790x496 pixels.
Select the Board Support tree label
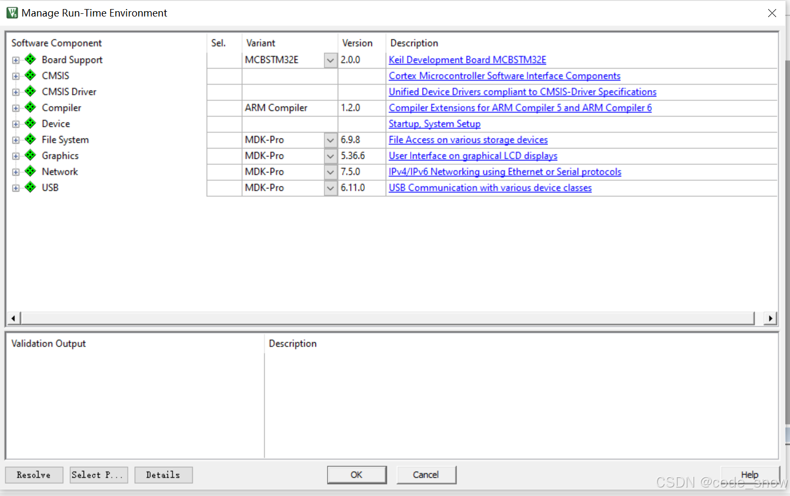(72, 60)
